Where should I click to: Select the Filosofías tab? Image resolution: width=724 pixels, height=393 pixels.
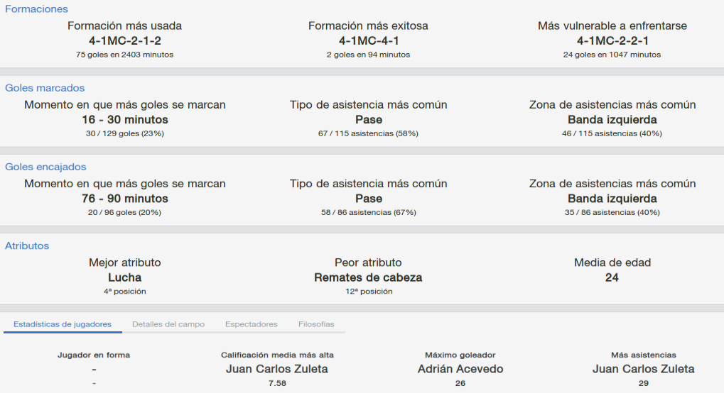point(316,324)
